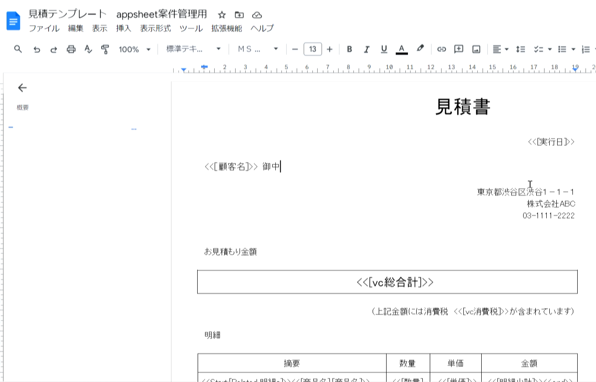Run spelling and grammar check

click(88, 49)
